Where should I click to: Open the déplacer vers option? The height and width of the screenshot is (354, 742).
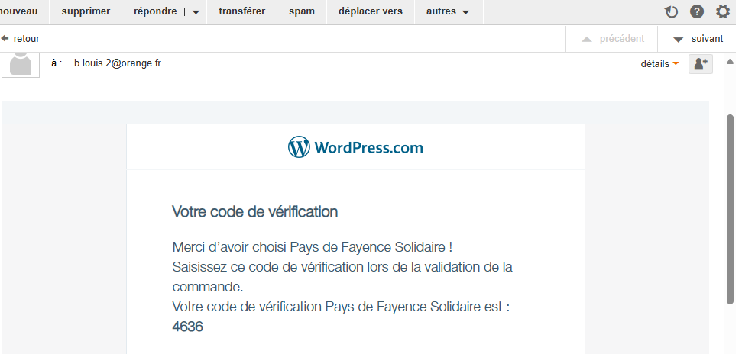tap(370, 11)
